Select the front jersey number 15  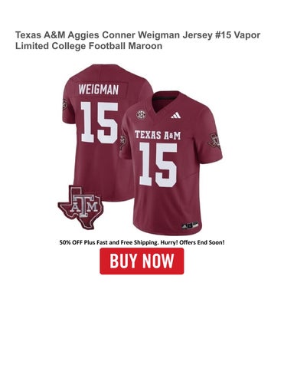[x=158, y=164]
